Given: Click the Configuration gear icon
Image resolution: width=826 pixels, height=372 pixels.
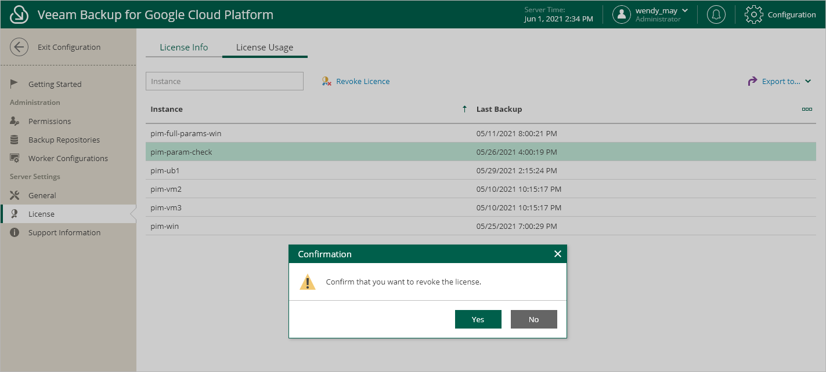Looking at the screenshot, I should pyautogui.click(x=753, y=14).
